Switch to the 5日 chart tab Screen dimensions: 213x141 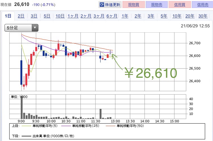(x=47, y=16)
